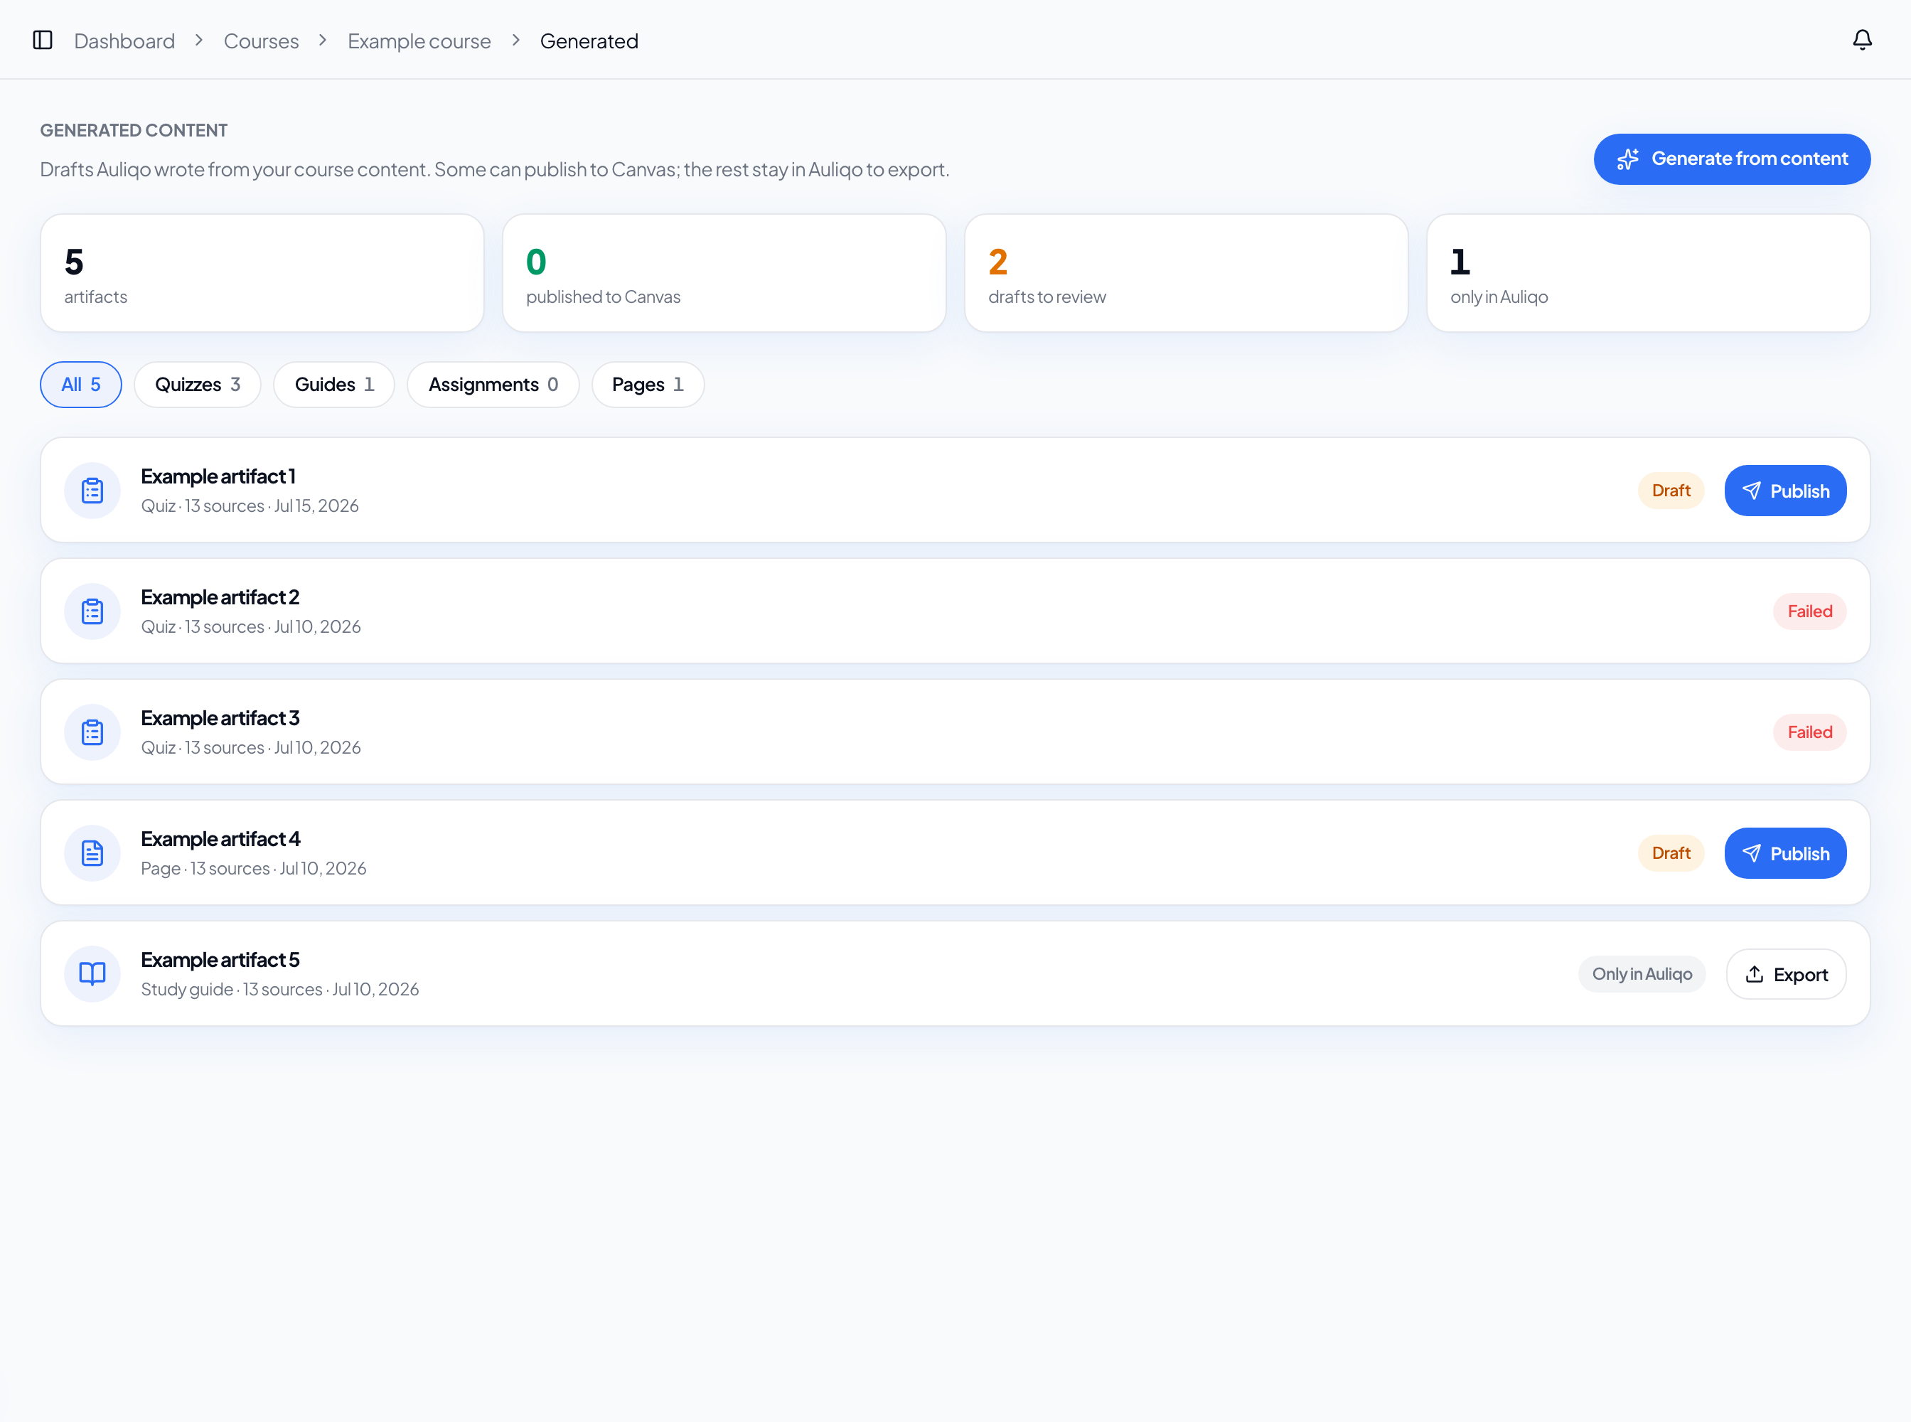This screenshot has height=1422, width=1911.
Task: Filter by Guides 1
Action: pyautogui.click(x=334, y=385)
